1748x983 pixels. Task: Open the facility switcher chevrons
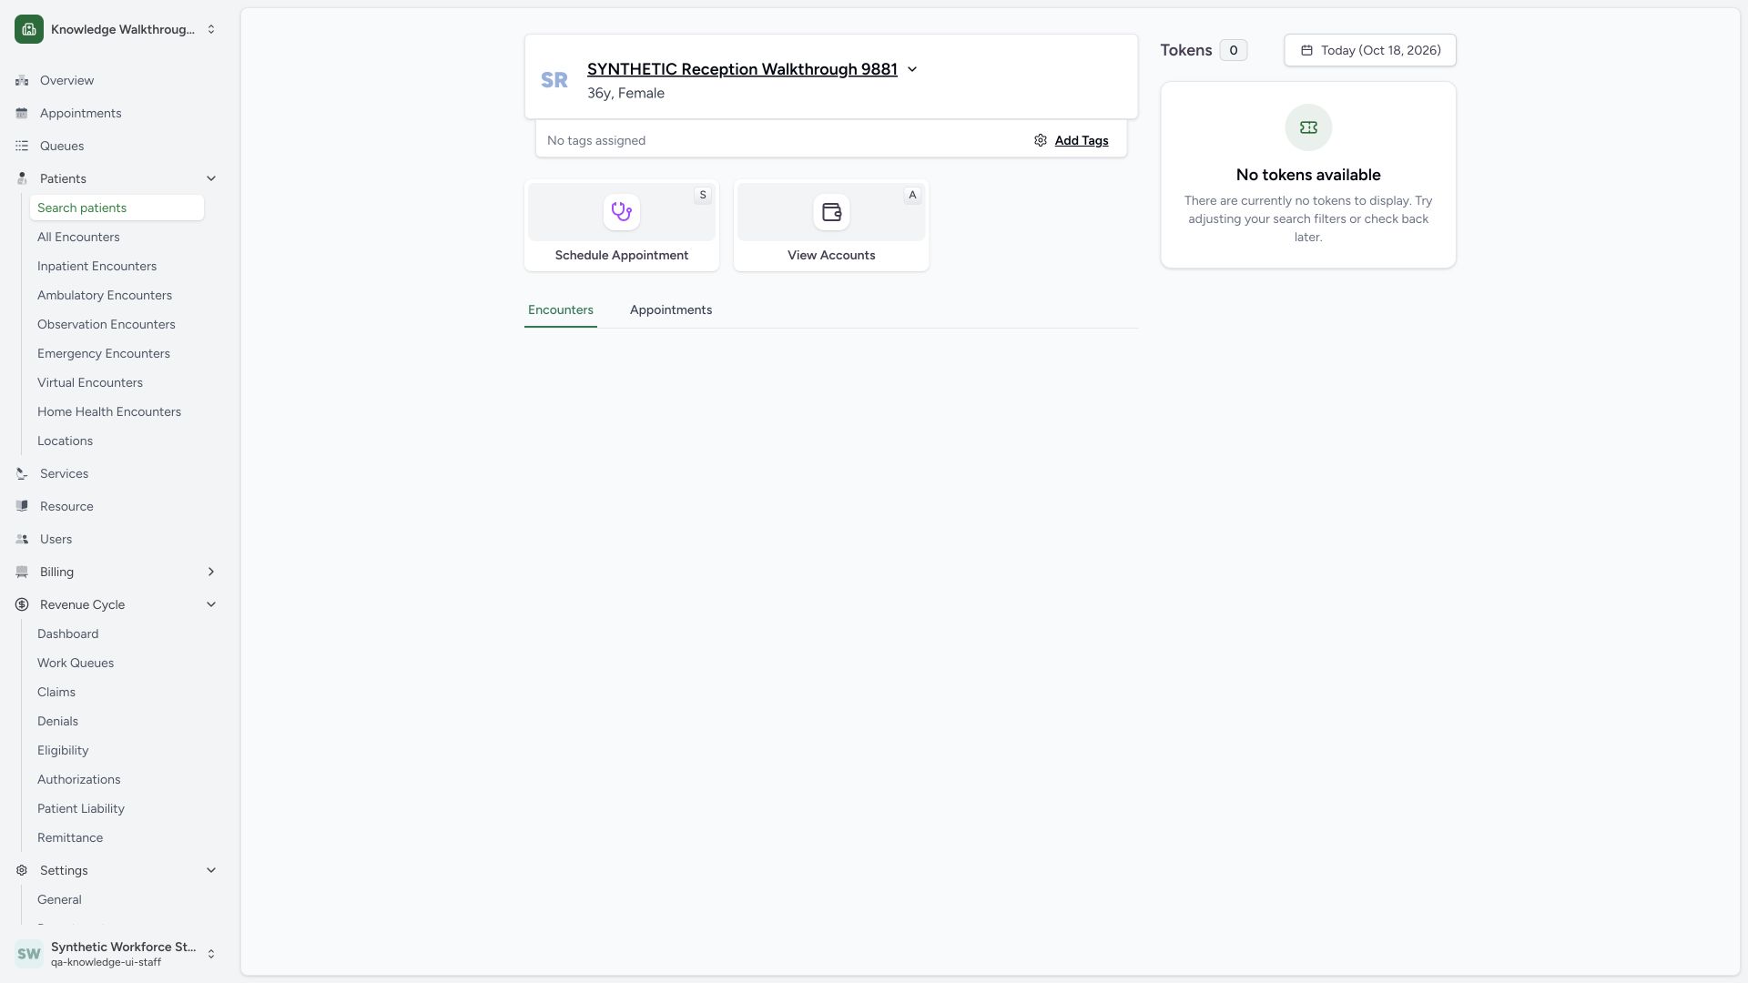(x=211, y=29)
